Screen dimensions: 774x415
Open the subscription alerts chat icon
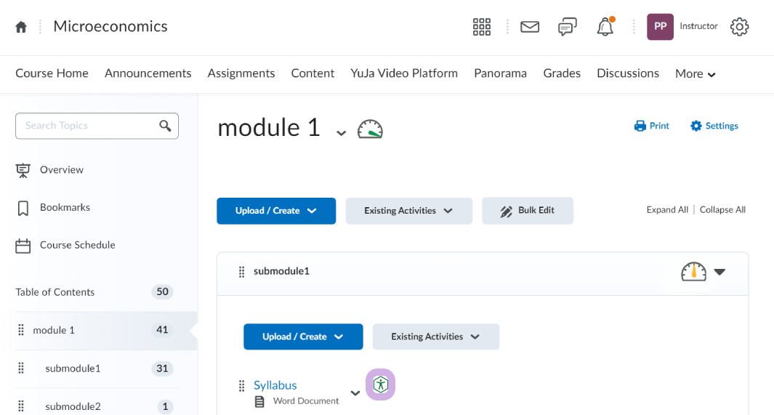tap(568, 27)
